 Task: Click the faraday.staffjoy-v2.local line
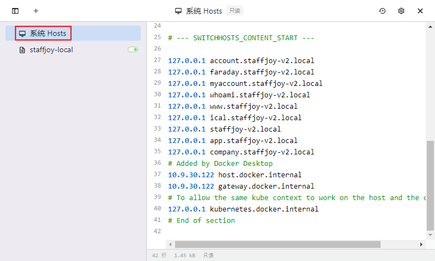point(241,72)
